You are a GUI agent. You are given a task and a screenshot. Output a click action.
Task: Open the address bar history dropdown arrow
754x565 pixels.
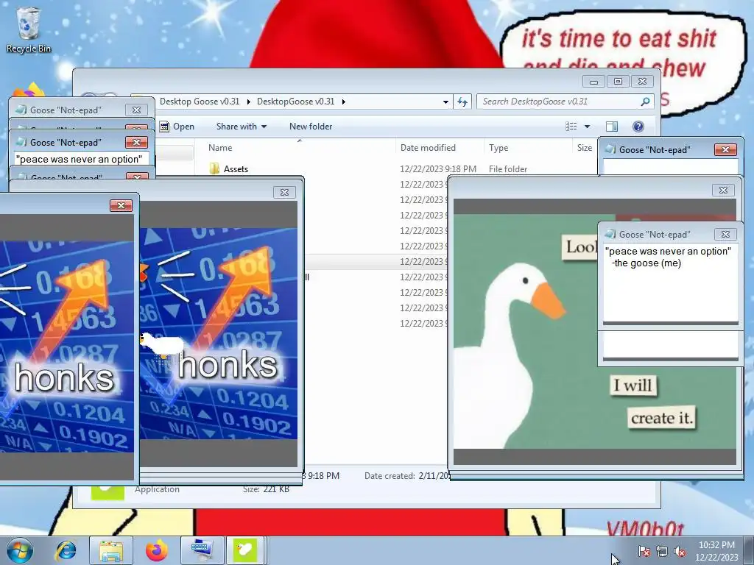pyautogui.click(x=445, y=102)
